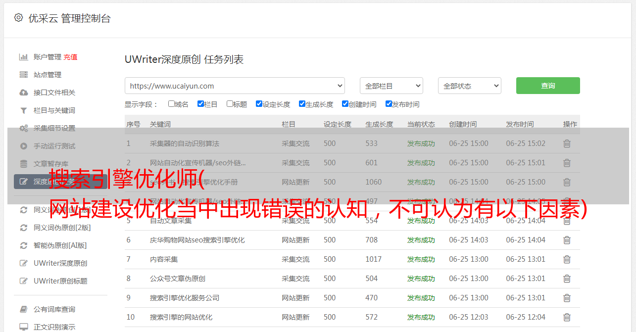The width and height of the screenshot is (636, 332).
Task: Click the funnel icon for 栏目与关键词
Action: (x=23, y=110)
